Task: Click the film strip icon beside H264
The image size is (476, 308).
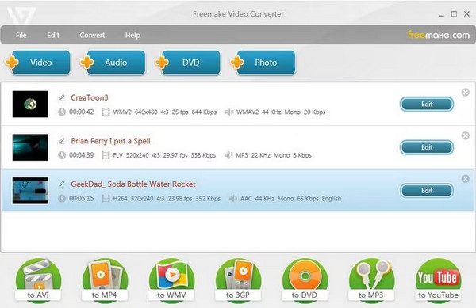Action: 106,199
